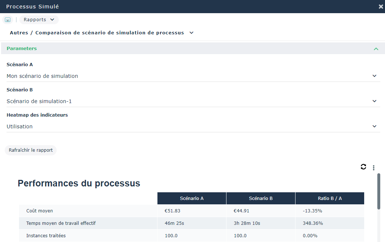Click the Rafraîchir le rapport button
The height and width of the screenshot is (242, 385).
pyautogui.click(x=31, y=150)
